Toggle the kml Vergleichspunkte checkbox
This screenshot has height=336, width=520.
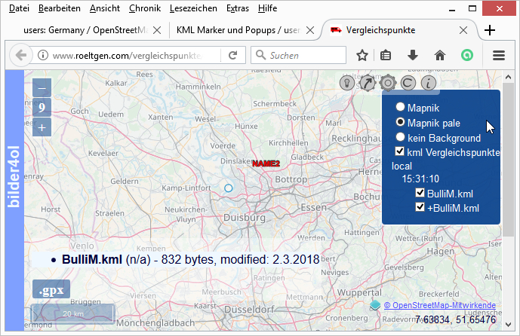[399, 151]
